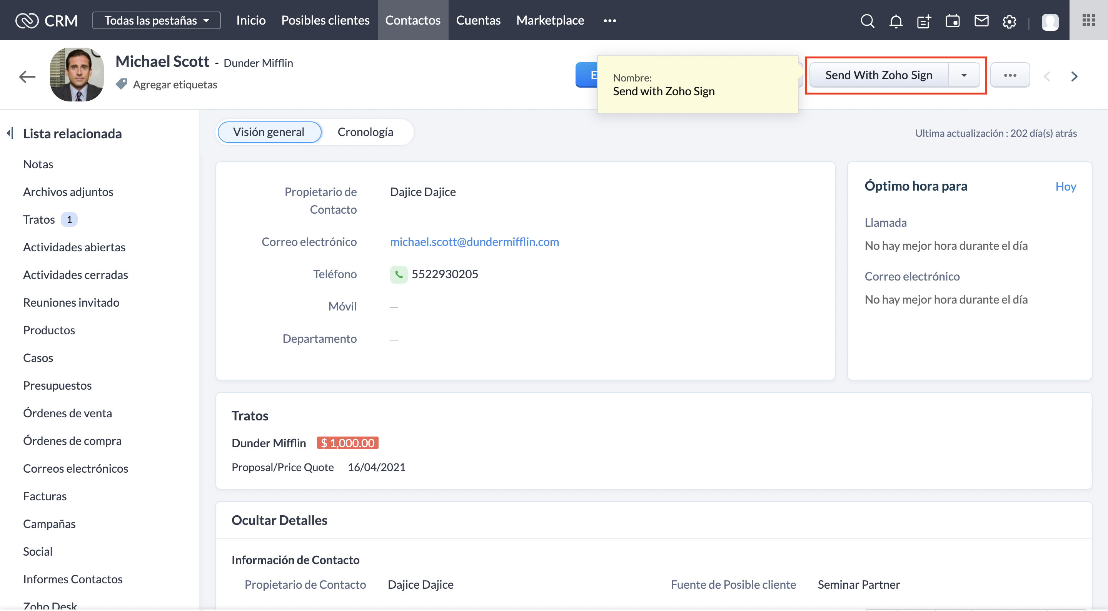Switch to the Cronología view

pyautogui.click(x=365, y=132)
